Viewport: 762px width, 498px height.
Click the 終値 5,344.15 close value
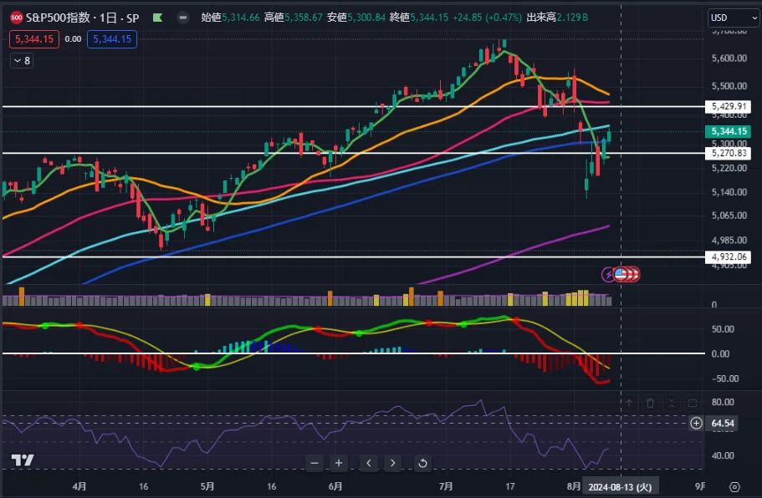tap(419, 18)
